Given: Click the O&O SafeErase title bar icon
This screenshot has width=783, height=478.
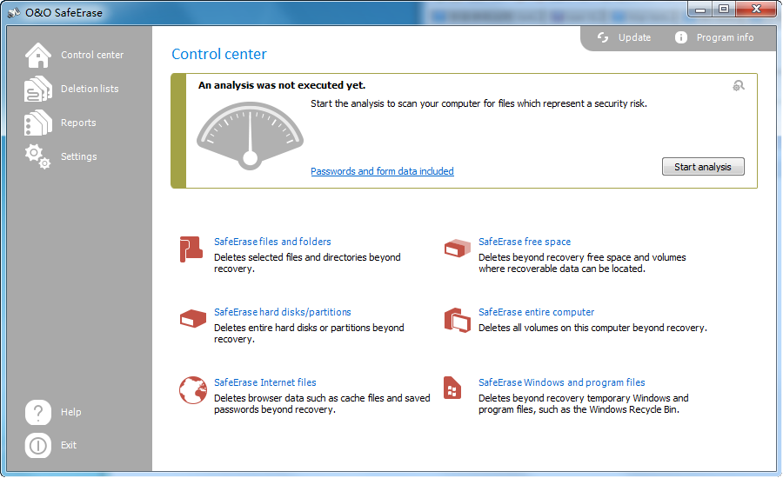Looking at the screenshot, I should [13, 12].
